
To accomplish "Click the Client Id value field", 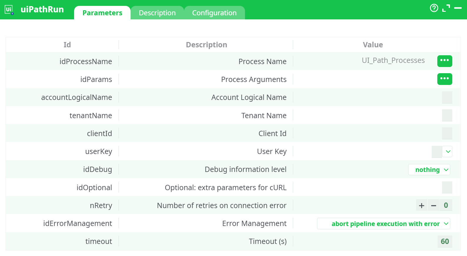I will (447, 133).
